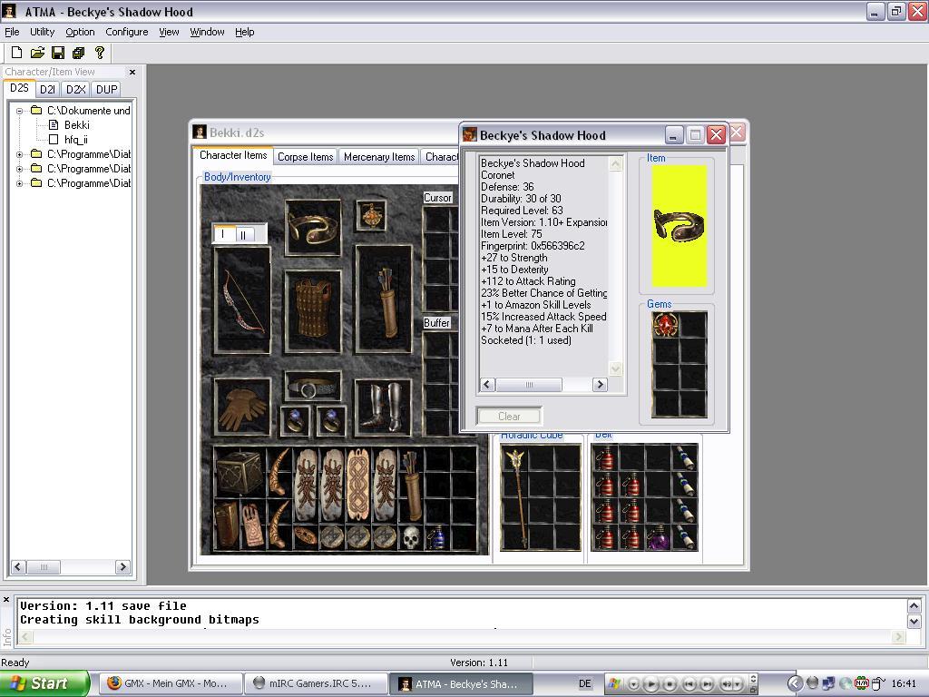The image size is (929, 697).
Task: Open the Help menu
Action: (x=245, y=32)
